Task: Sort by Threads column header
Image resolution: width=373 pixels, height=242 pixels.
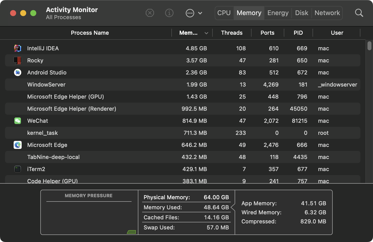Action: pyautogui.click(x=232, y=33)
